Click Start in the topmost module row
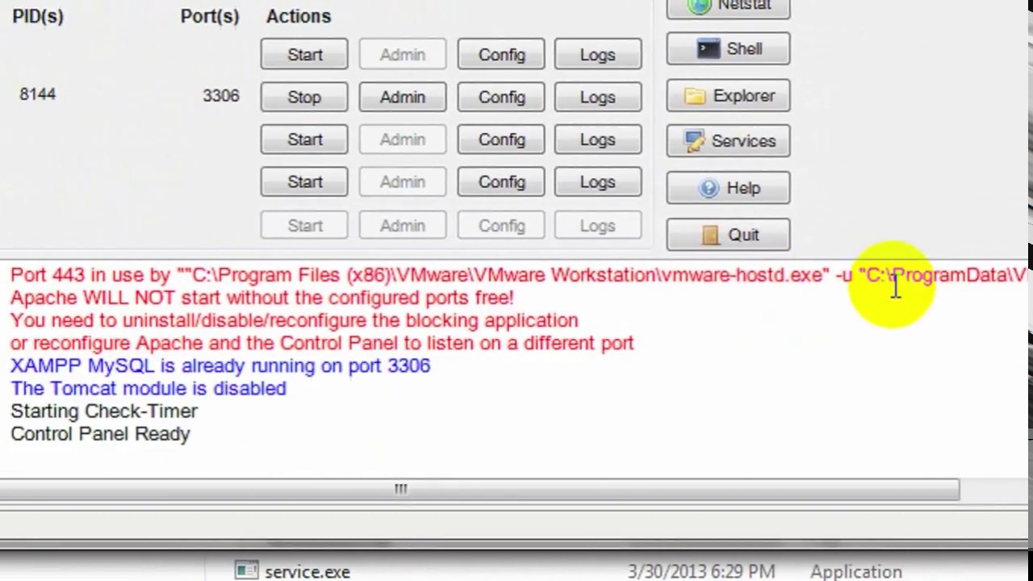This screenshot has height=581, width=1033. coord(304,55)
